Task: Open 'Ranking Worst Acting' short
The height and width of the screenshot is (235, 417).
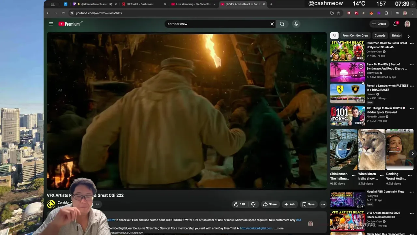Action: tap(400, 149)
